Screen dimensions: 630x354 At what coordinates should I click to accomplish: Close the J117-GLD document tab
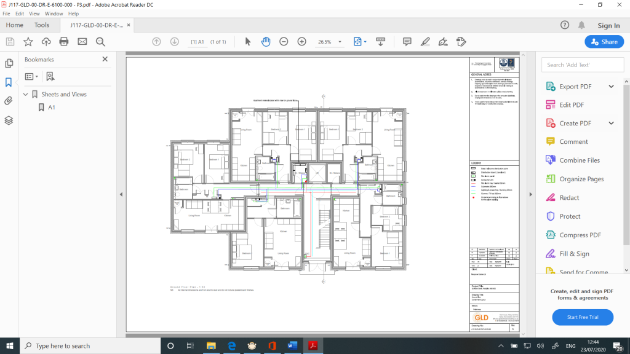(129, 25)
